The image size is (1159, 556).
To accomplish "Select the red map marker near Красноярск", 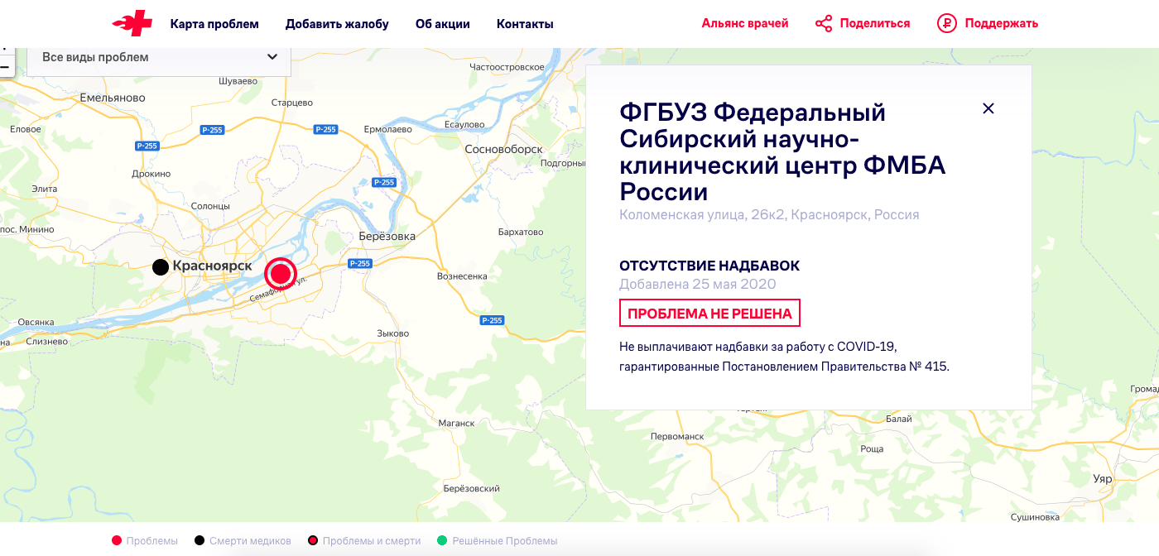I will 281,273.
